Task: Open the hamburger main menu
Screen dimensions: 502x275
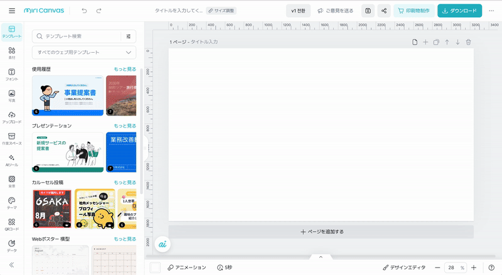Action: coord(13,11)
